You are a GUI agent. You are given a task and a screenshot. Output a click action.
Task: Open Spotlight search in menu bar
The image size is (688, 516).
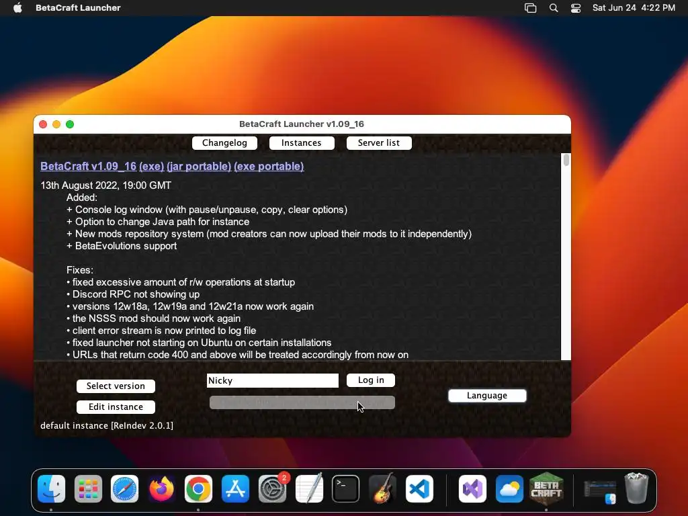(x=554, y=7)
